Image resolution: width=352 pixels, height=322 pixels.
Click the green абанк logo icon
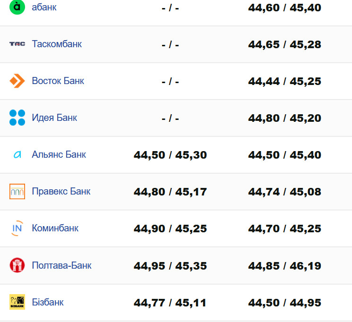point(17,7)
